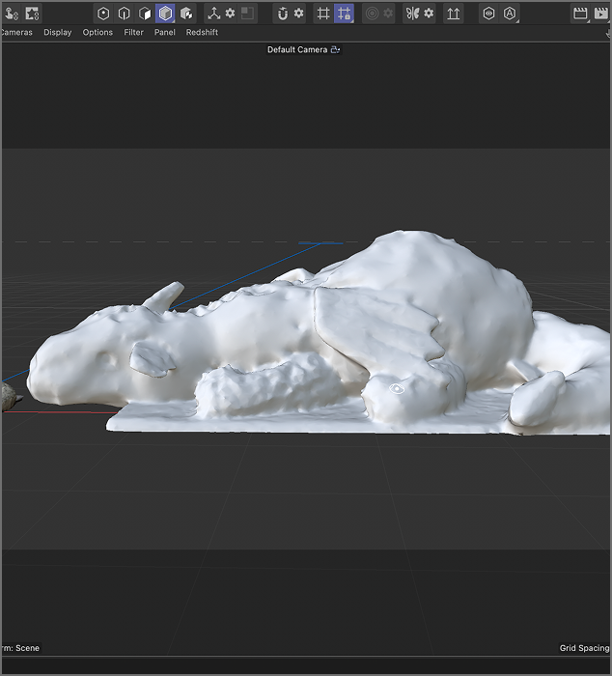Open the Display viewport menu
The image size is (612, 676).
click(x=57, y=32)
